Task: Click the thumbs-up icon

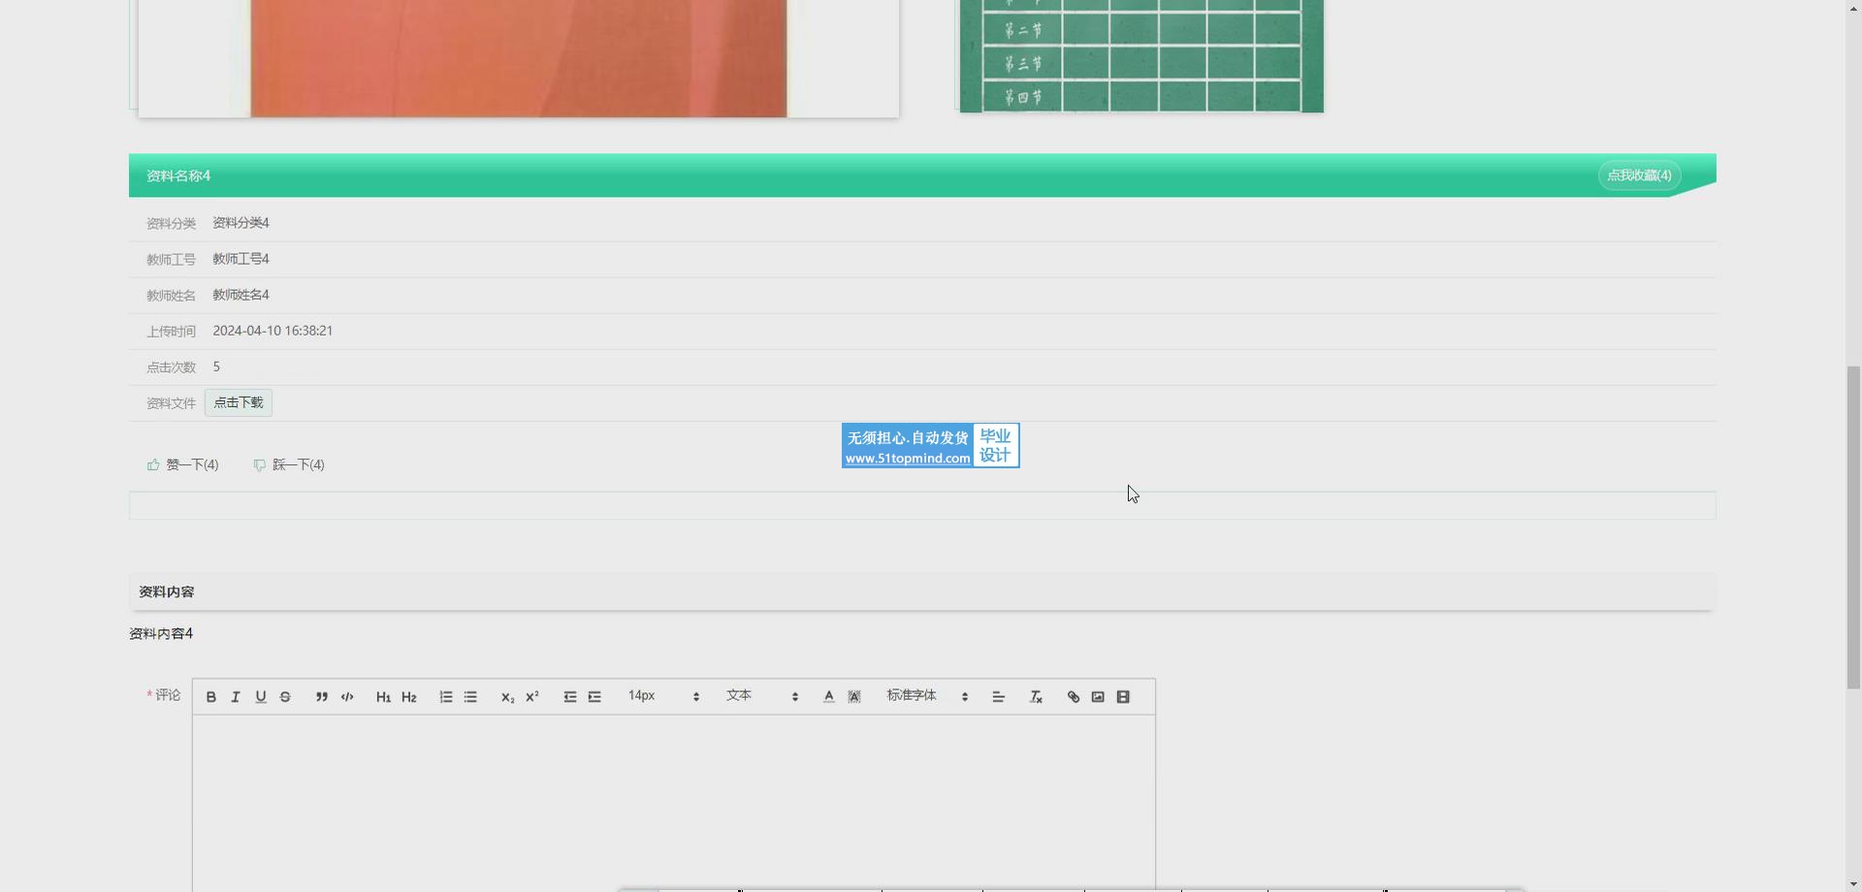Action: click(153, 464)
